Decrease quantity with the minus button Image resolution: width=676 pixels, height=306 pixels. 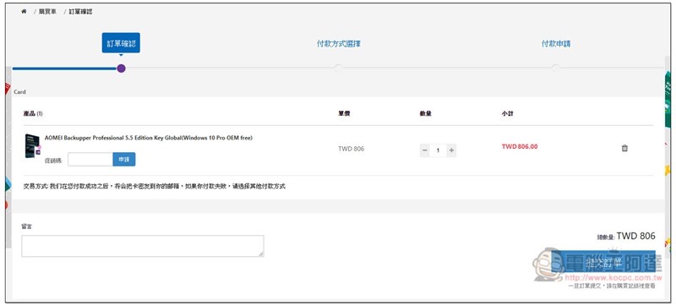click(425, 150)
